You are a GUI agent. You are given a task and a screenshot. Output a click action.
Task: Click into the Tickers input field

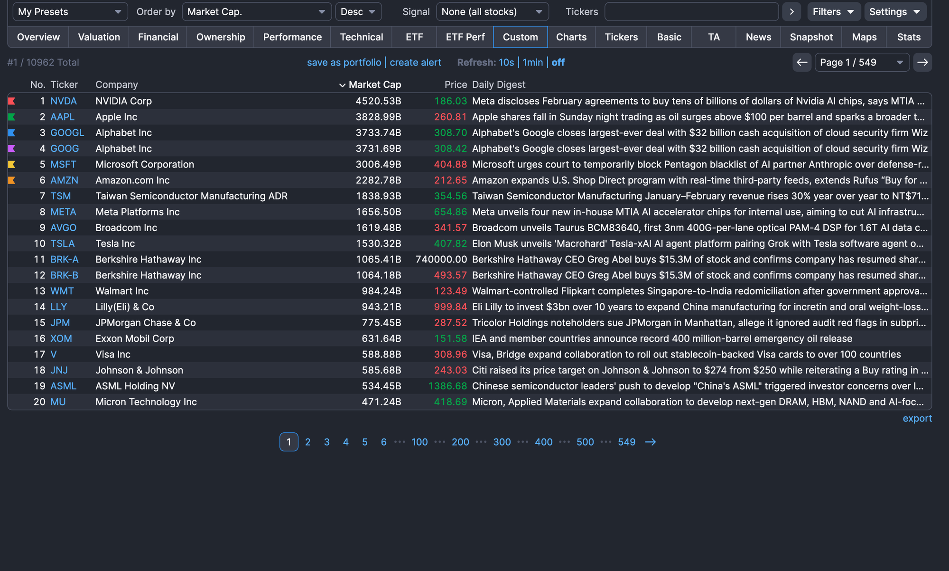[691, 12]
